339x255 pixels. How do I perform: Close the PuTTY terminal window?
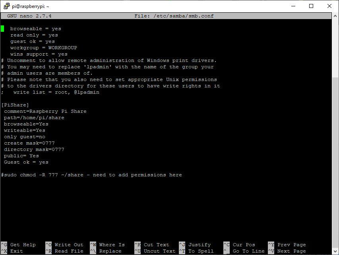[x=329, y=6]
